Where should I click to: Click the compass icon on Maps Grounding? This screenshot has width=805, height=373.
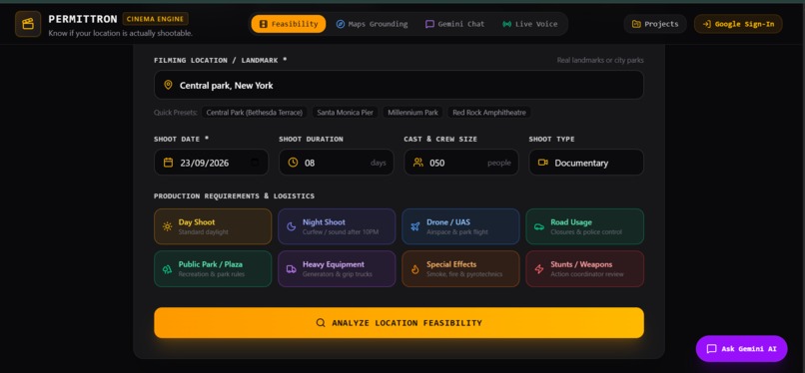click(341, 24)
